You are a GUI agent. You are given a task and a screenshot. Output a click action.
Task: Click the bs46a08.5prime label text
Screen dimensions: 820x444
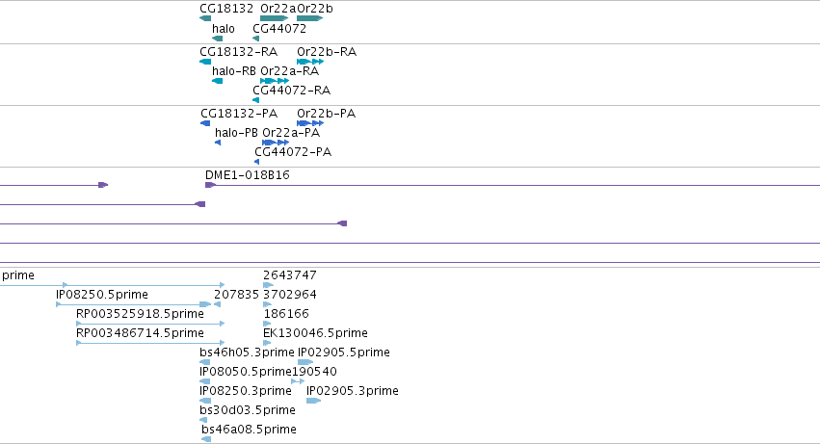coord(249,430)
